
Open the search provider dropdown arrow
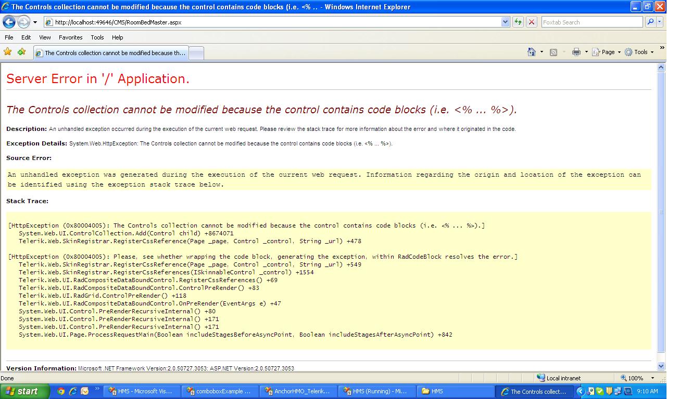click(x=660, y=22)
